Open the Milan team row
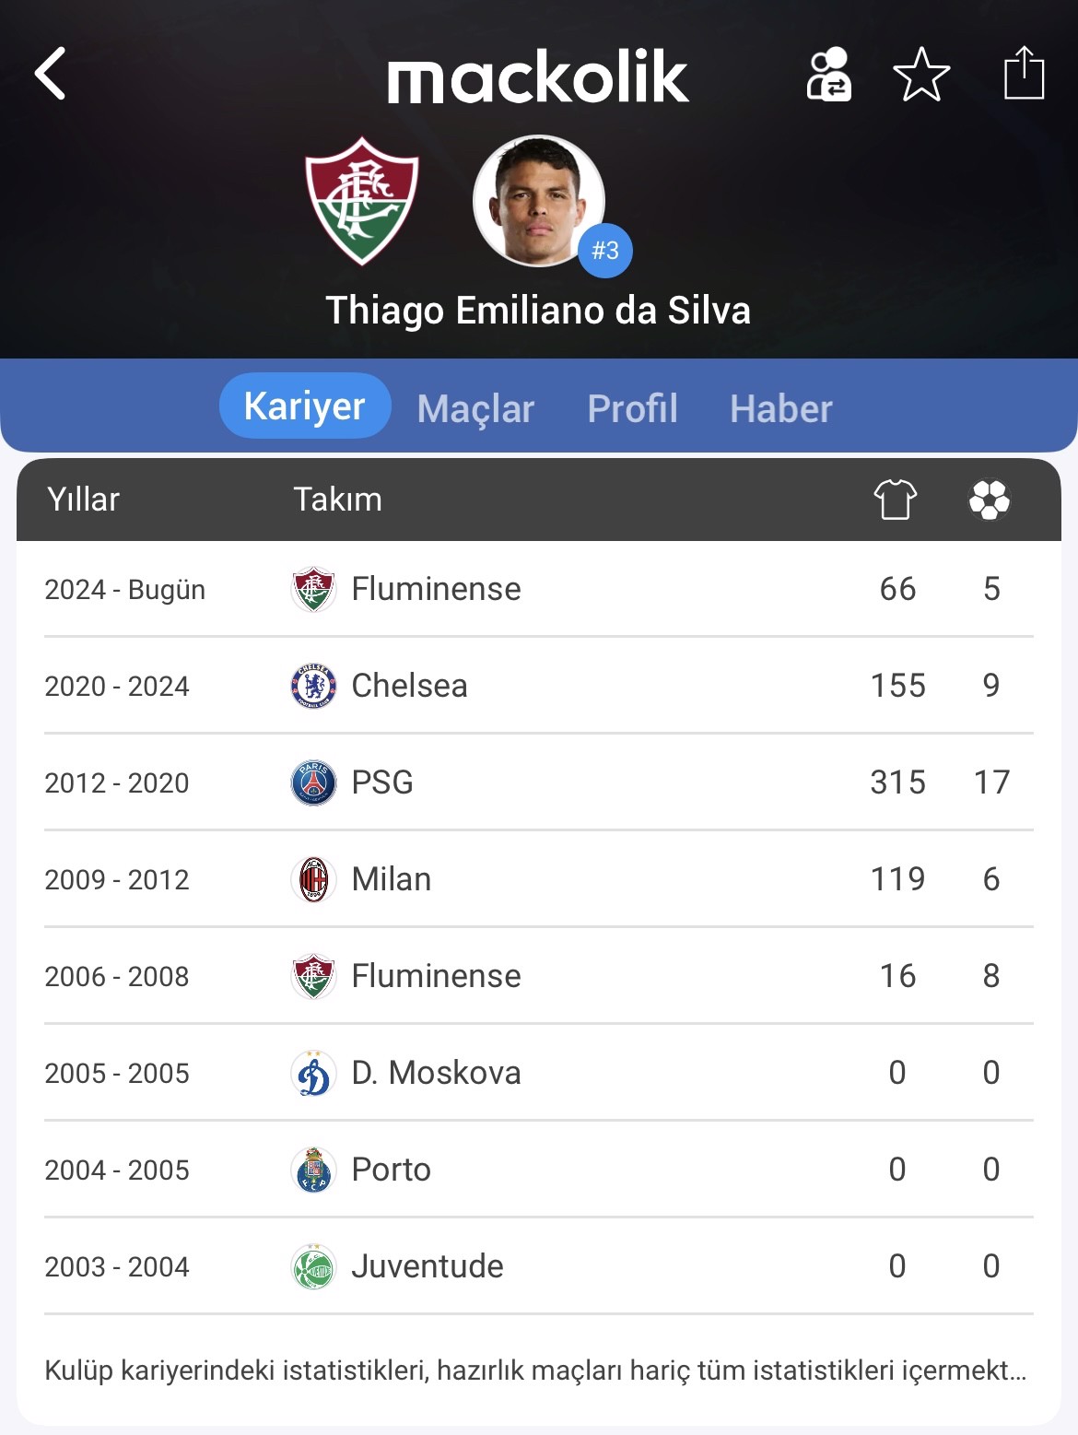This screenshot has width=1078, height=1435. (392, 879)
